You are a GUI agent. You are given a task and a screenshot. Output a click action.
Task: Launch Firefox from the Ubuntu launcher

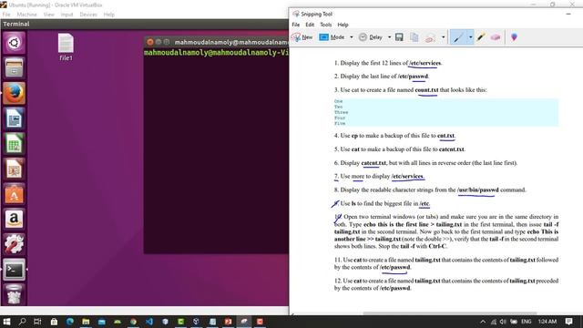15,93
